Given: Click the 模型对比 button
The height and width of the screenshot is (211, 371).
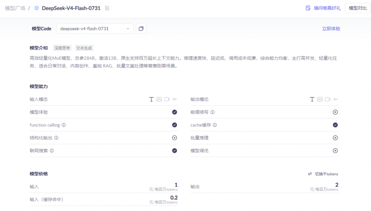Looking at the screenshot, I should coord(358,8).
